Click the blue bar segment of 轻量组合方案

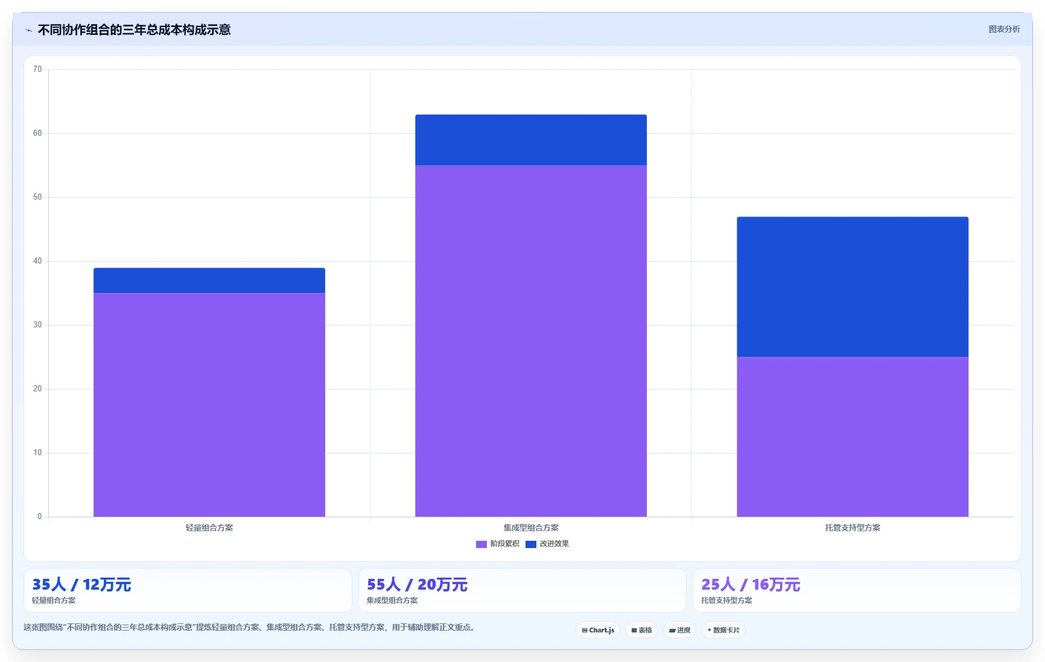[209, 280]
